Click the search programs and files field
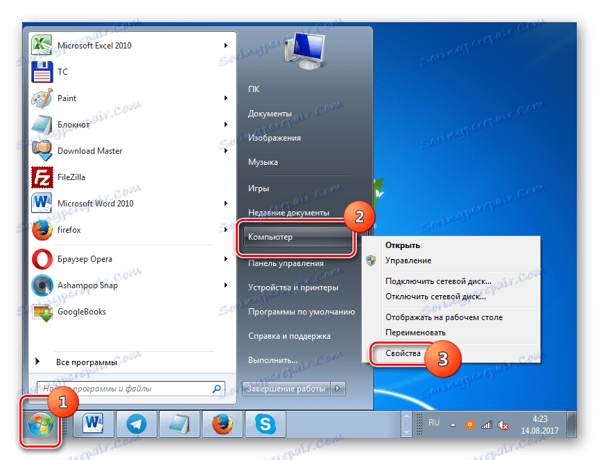This screenshot has width=599, height=460. (x=130, y=389)
